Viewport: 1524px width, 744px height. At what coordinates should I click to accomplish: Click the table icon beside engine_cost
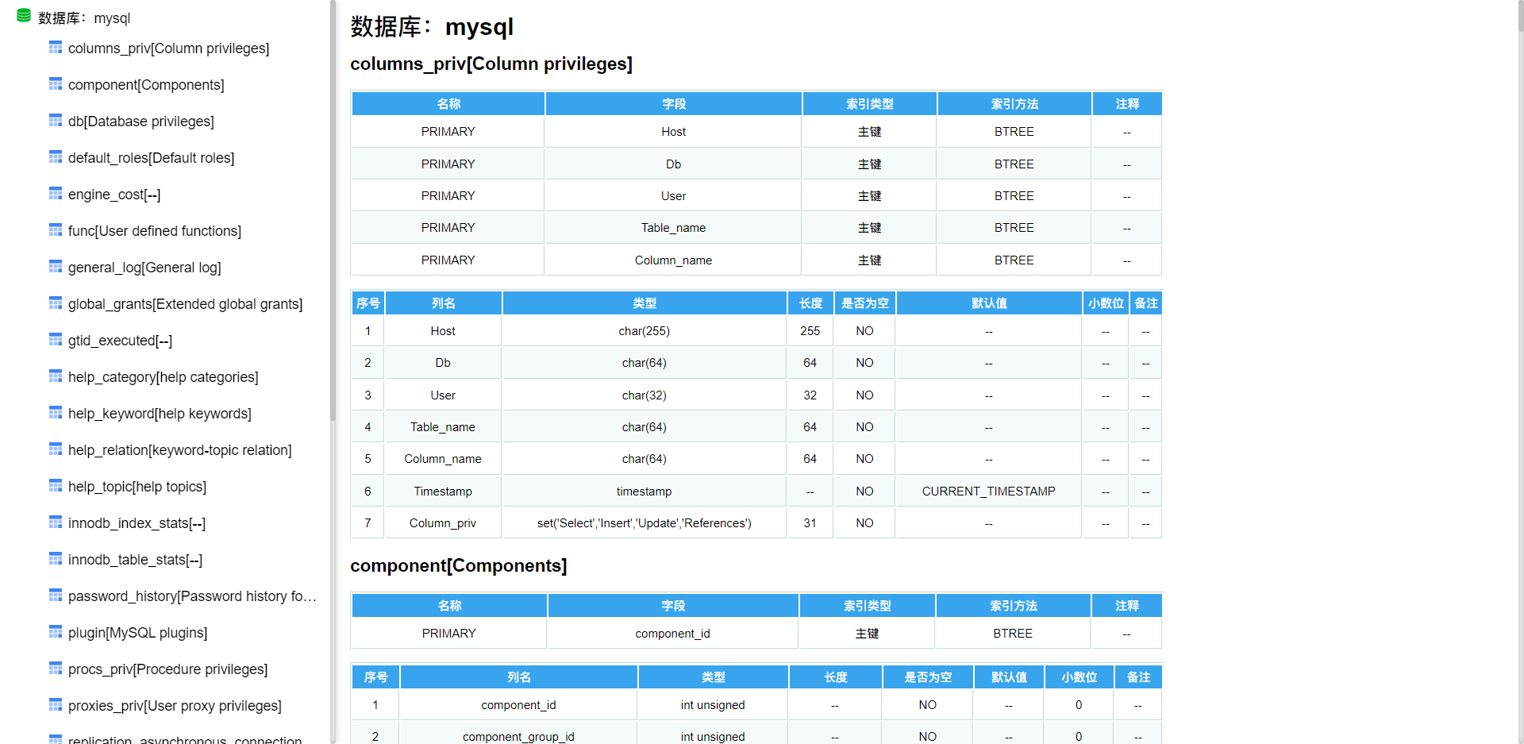55,193
